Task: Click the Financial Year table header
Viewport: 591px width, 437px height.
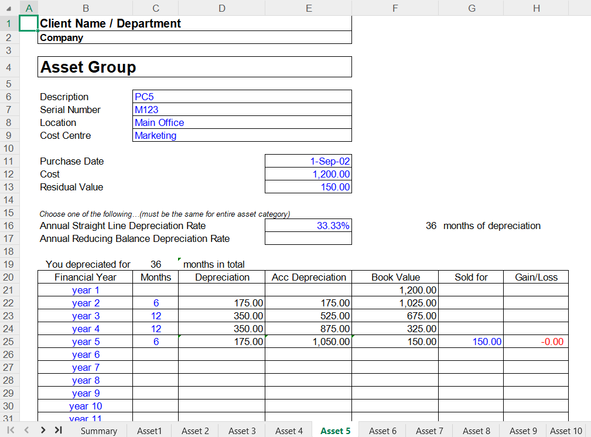Action: (x=86, y=277)
